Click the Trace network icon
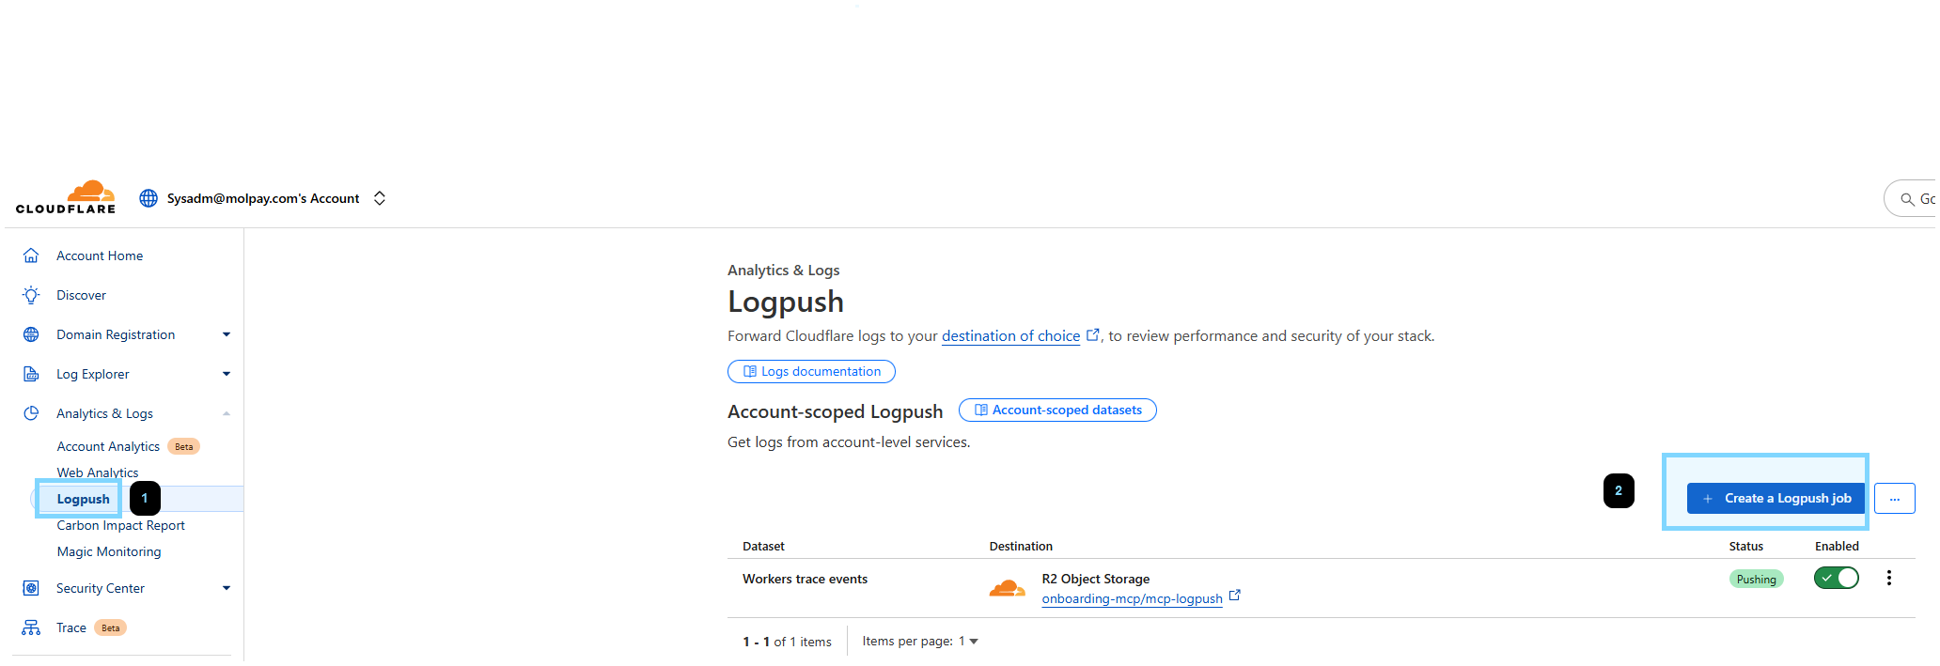Viewport: 1940px width, 666px height. click(x=31, y=627)
